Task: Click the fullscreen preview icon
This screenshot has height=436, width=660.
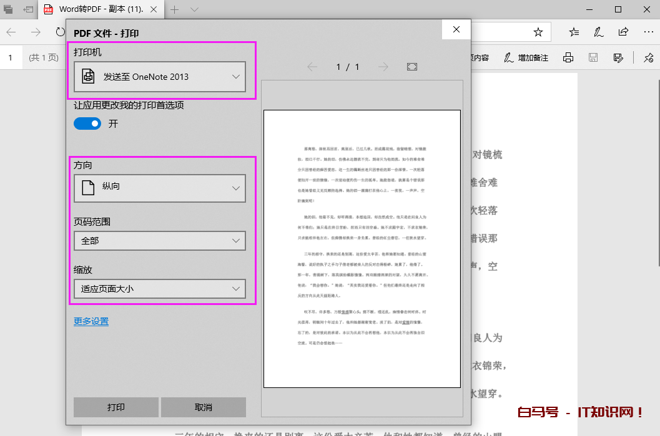Action: tap(411, 67)
